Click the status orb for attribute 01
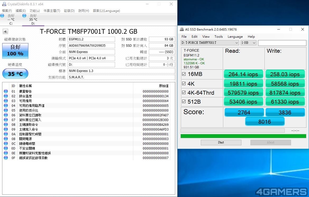This screenshot has height=197, width=309. [6, 91]
